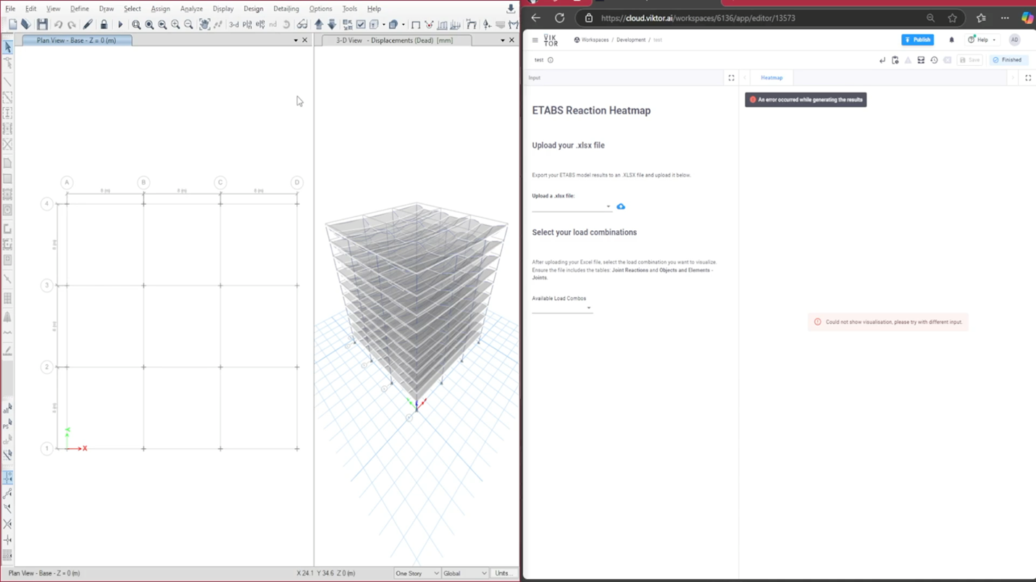The image size is (1036, 582).
Task: Open the Define menu
Action: pyautogui.click(x=80, y=9)
